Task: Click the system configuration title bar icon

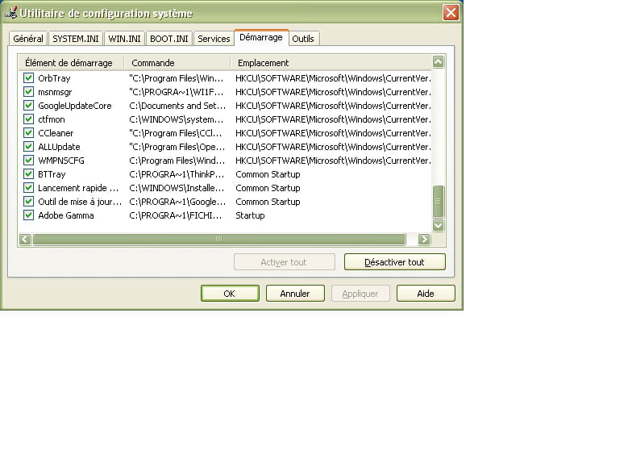Action: point(10,12)
